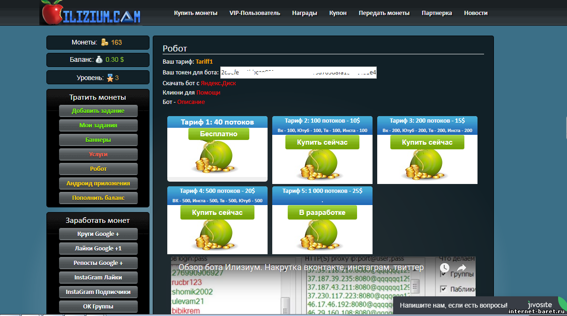Click the money bag image in Тариф 1 card
The image size is (567, 316).
(x=216, y=157)
